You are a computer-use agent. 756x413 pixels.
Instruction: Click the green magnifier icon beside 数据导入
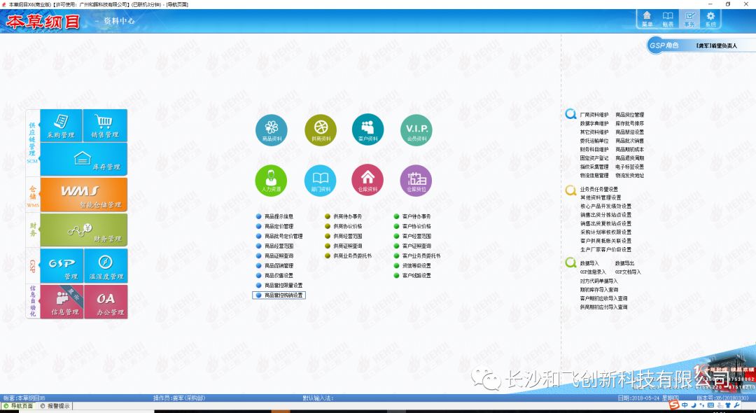[x=571, y=262]
